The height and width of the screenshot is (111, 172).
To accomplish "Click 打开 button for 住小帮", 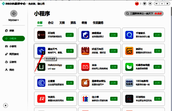I will click(x=114, y=99).
